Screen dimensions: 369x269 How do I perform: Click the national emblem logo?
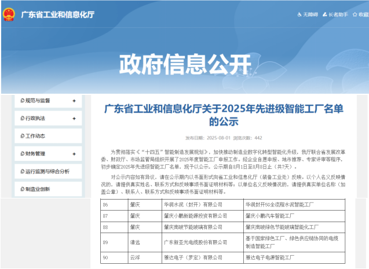click(x=10, y=14)
